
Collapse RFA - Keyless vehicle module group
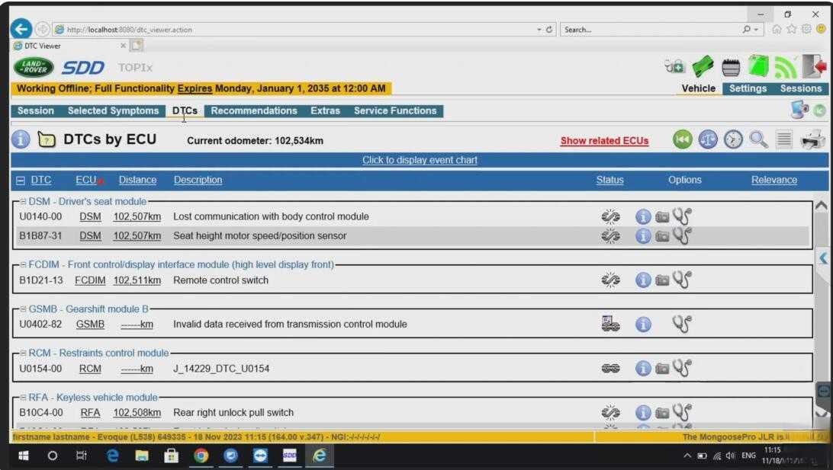(24, 398)
